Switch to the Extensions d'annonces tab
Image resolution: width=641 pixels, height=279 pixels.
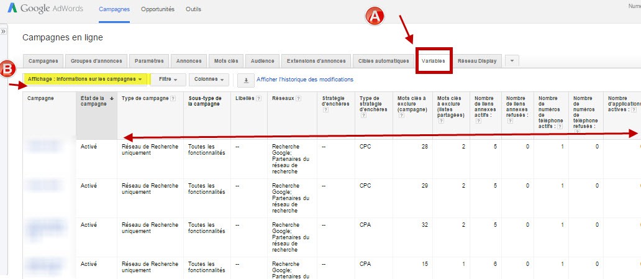click(316, 61)
